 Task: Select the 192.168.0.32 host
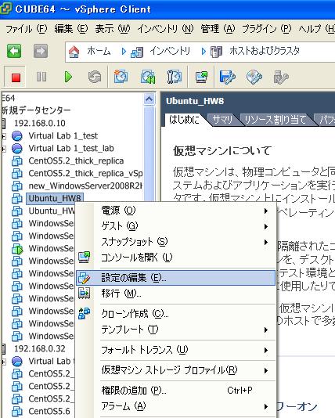[x=40, y=348]
